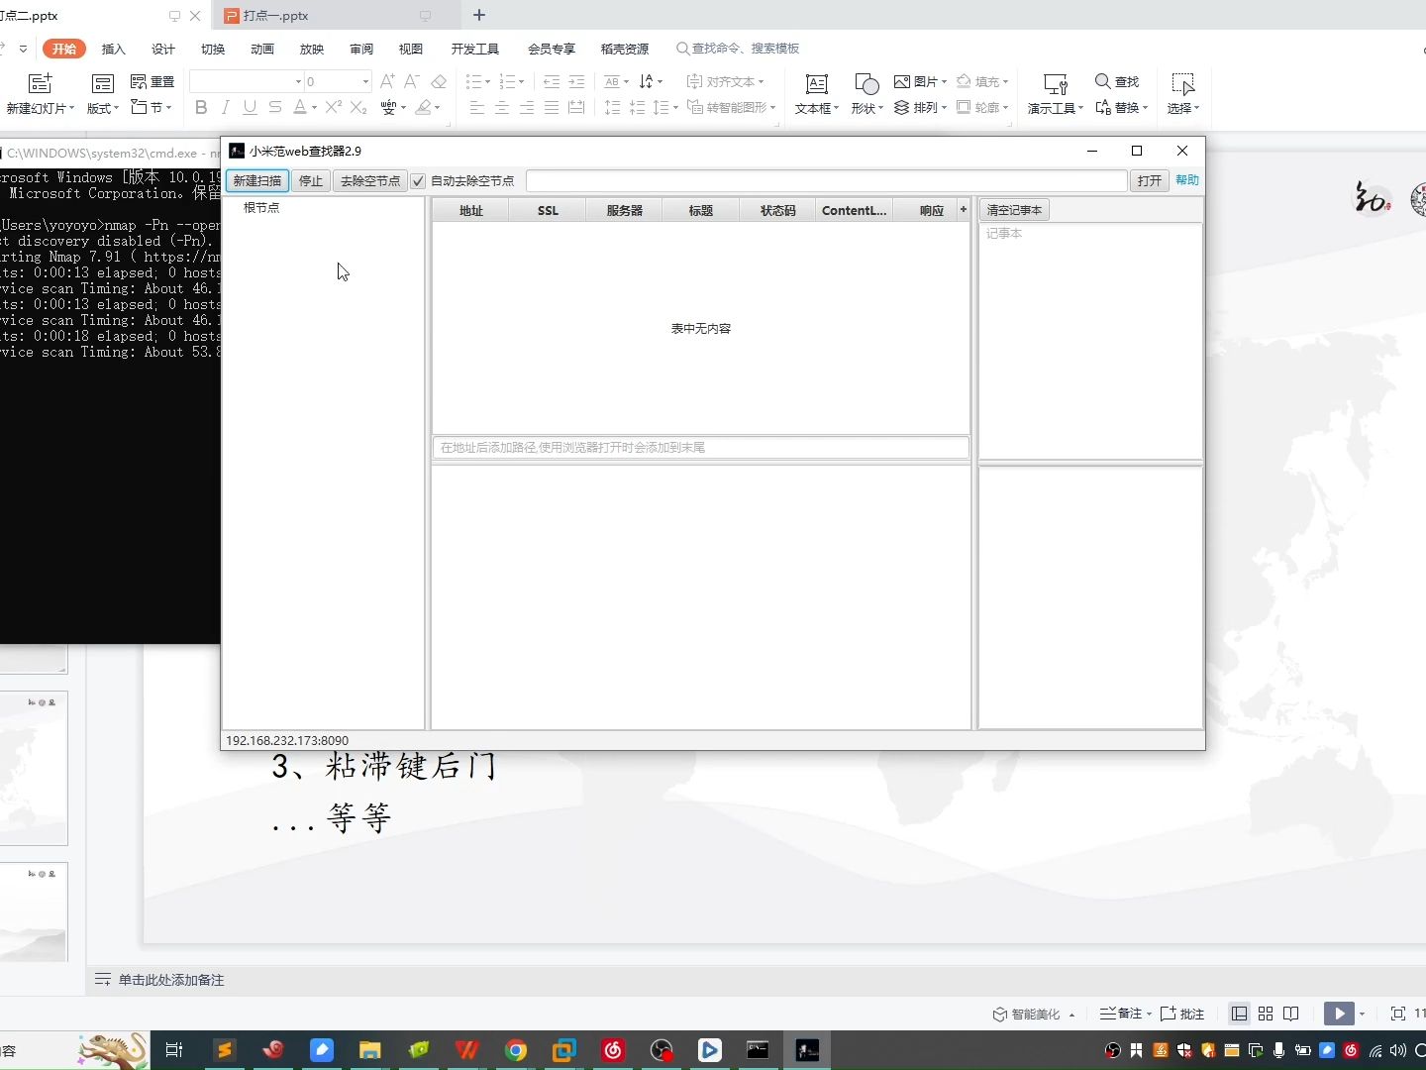Viewport: 1426px width, 1070px height.
Task: Switch to the 审阅 ribbon tab
Action: [361, 49]
